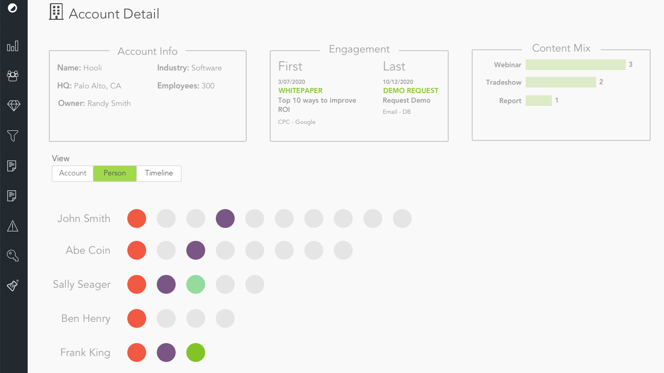The width and height of the screenshot is (664, 373).
Task: Click the account owner Randy Smith
Action: (x=109, y=103)
